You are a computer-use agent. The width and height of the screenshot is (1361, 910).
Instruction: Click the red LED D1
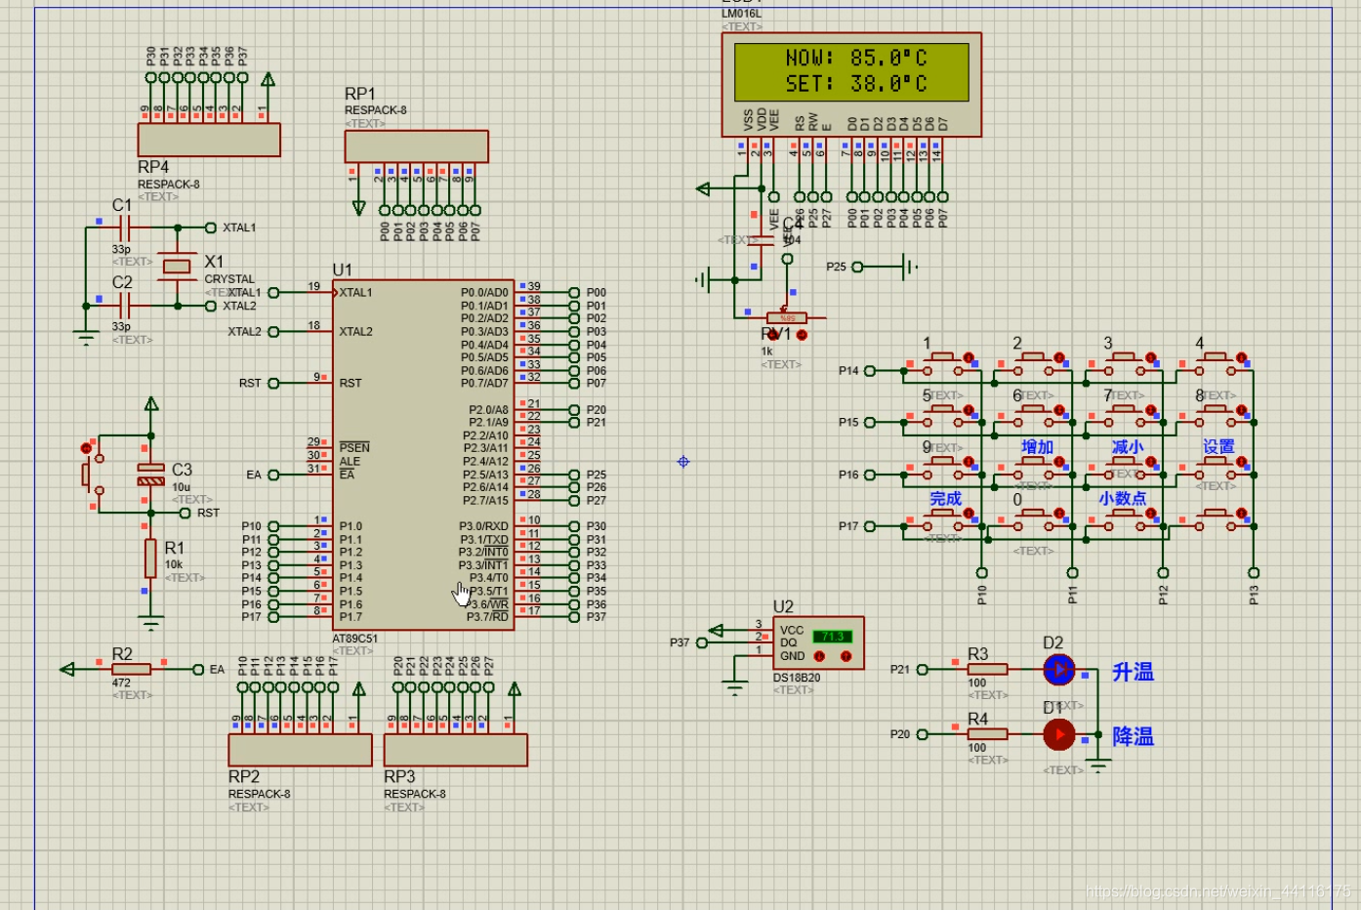[1058, 734]
